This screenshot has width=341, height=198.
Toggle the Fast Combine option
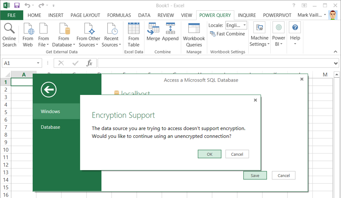point(227,34)
